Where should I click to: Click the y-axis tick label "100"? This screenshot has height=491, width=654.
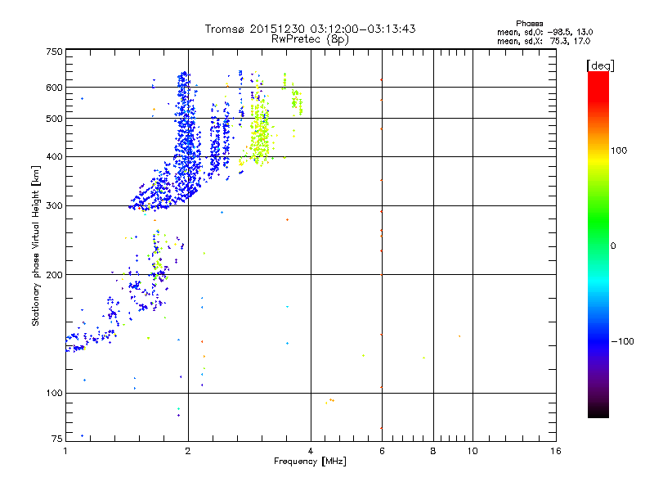point(54,394)
